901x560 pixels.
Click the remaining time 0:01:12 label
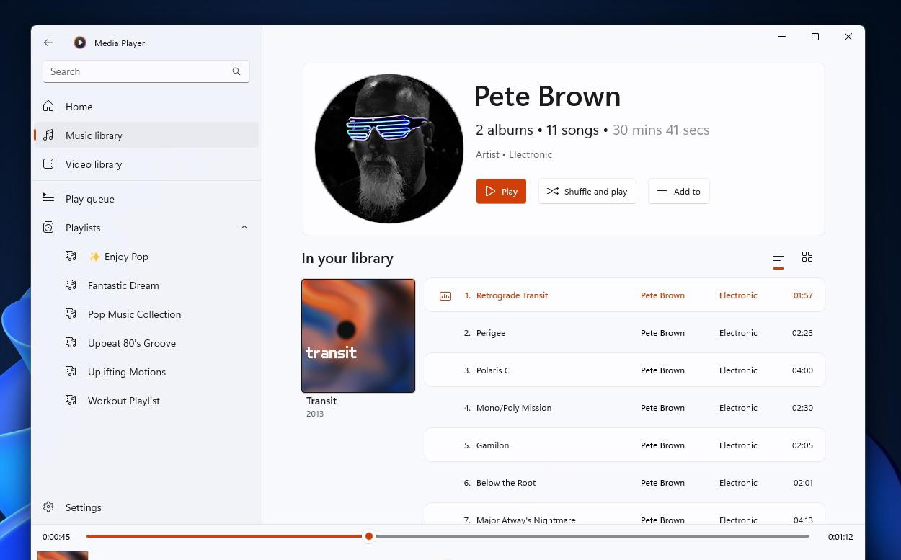[840, 537]
